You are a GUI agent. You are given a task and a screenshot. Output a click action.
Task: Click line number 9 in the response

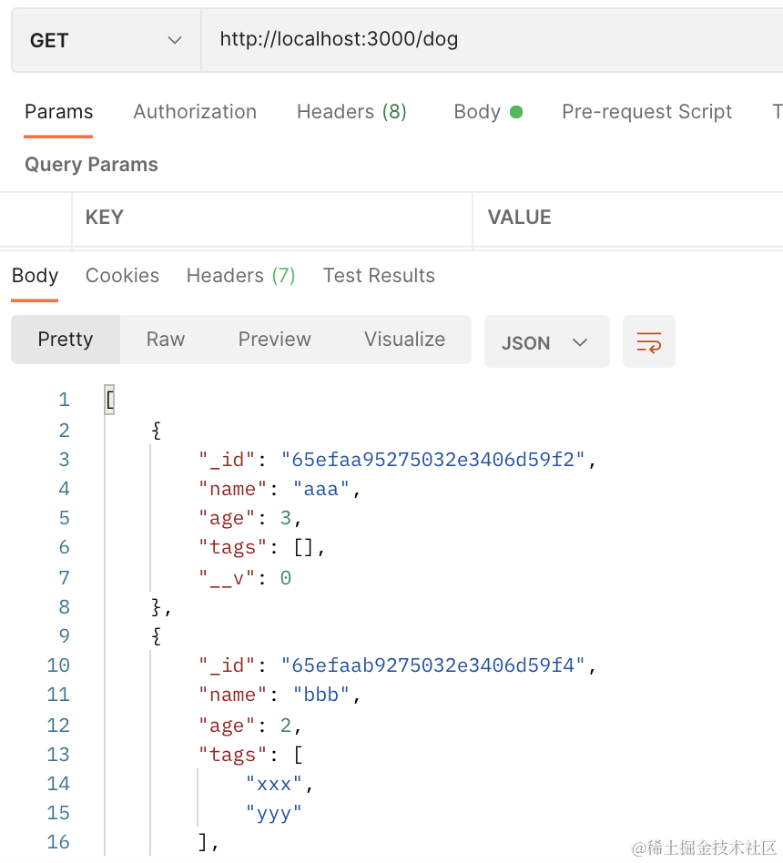[x=63, y=636]
